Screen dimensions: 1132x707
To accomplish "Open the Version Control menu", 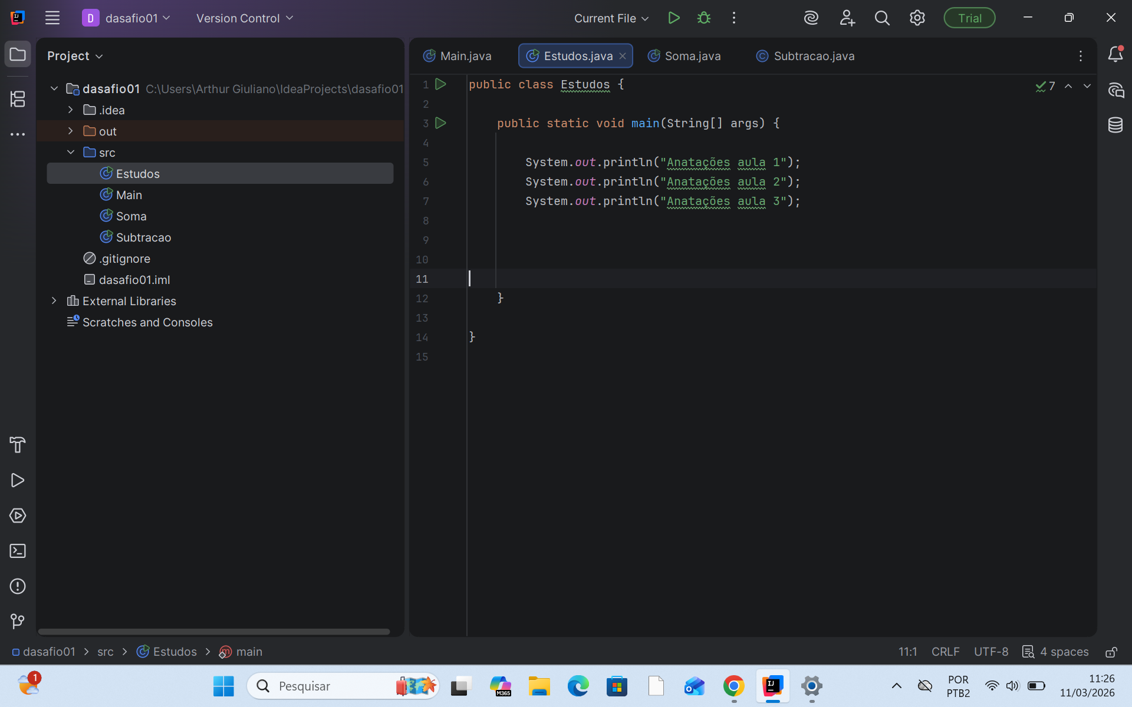I will (244, 18).
